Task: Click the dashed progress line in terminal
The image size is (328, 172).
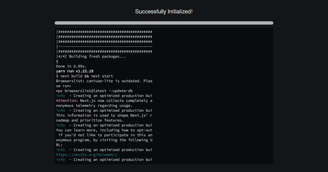Action: [x=104, y=47]
